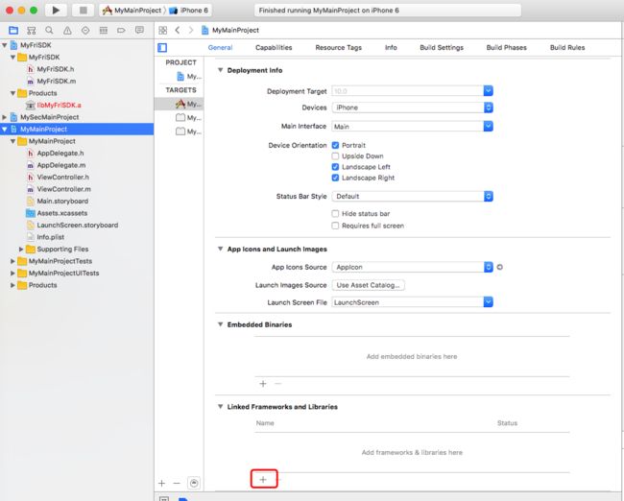Enable Requires full screen option
Image resolution: width=624 pixels, height=501 pixels.
pyautogui.click(x=335, y=226)
